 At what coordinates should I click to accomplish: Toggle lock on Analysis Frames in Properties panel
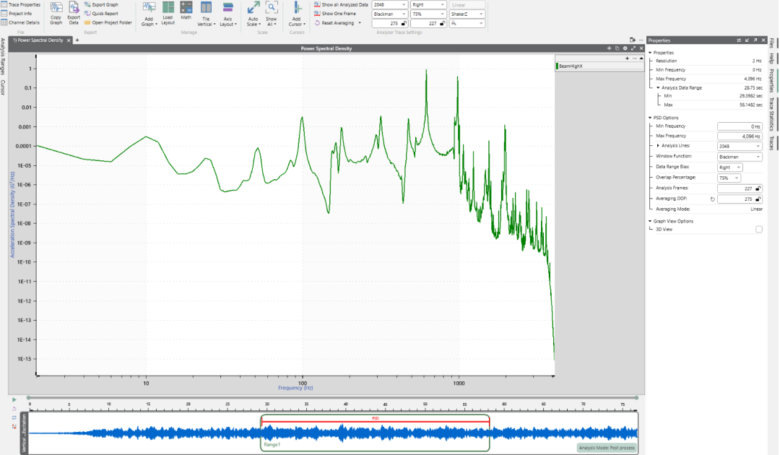tap(758, 188)
